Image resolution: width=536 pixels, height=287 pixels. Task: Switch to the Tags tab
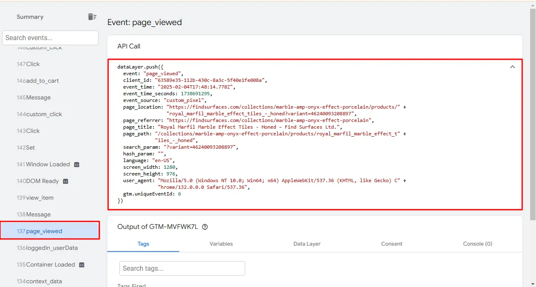(x=143, y=244)
